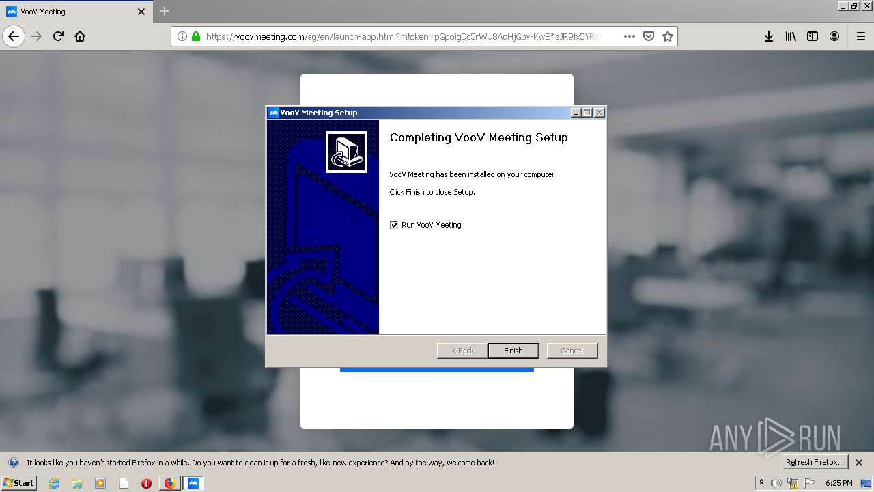Screen dimensions: 874x492
Task: Open page actions three-dot menu
Action: click(x=630, y=36)
